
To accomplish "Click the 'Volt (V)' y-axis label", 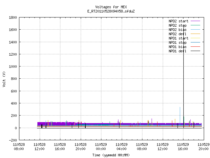I will point(4,79).
